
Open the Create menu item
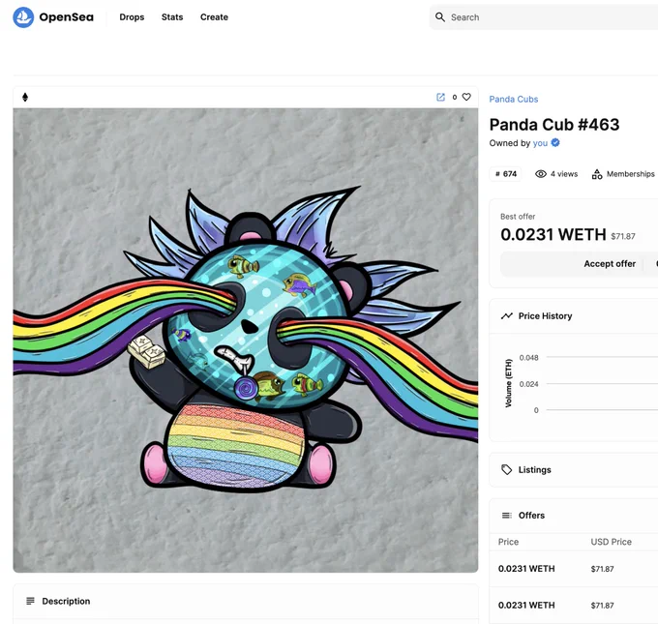[214, 17]
